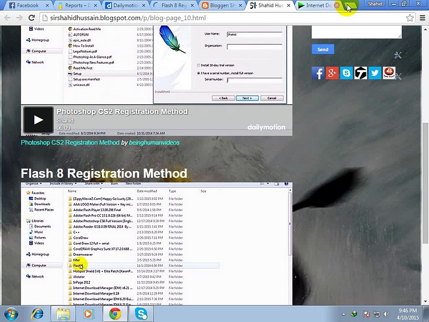
Task: Click the Facebook social icon on the blog
Action: tap(318, 73)
